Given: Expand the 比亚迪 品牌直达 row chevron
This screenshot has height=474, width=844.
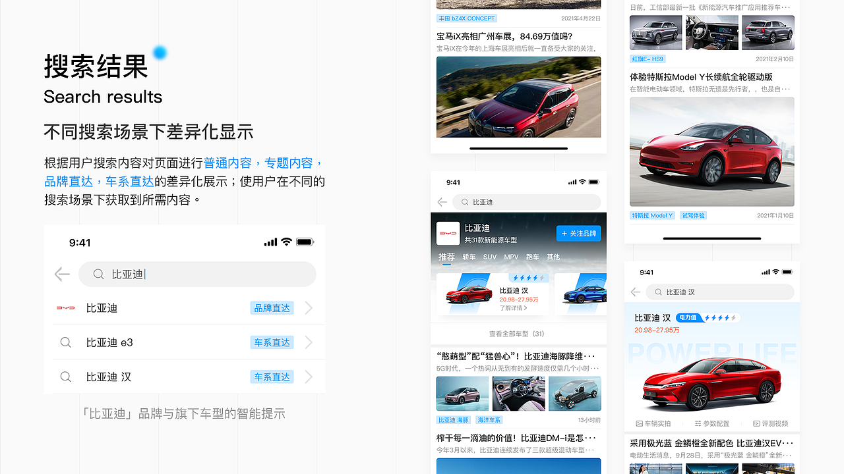Looking at the screenshot, I should click(x=309, y=308).
